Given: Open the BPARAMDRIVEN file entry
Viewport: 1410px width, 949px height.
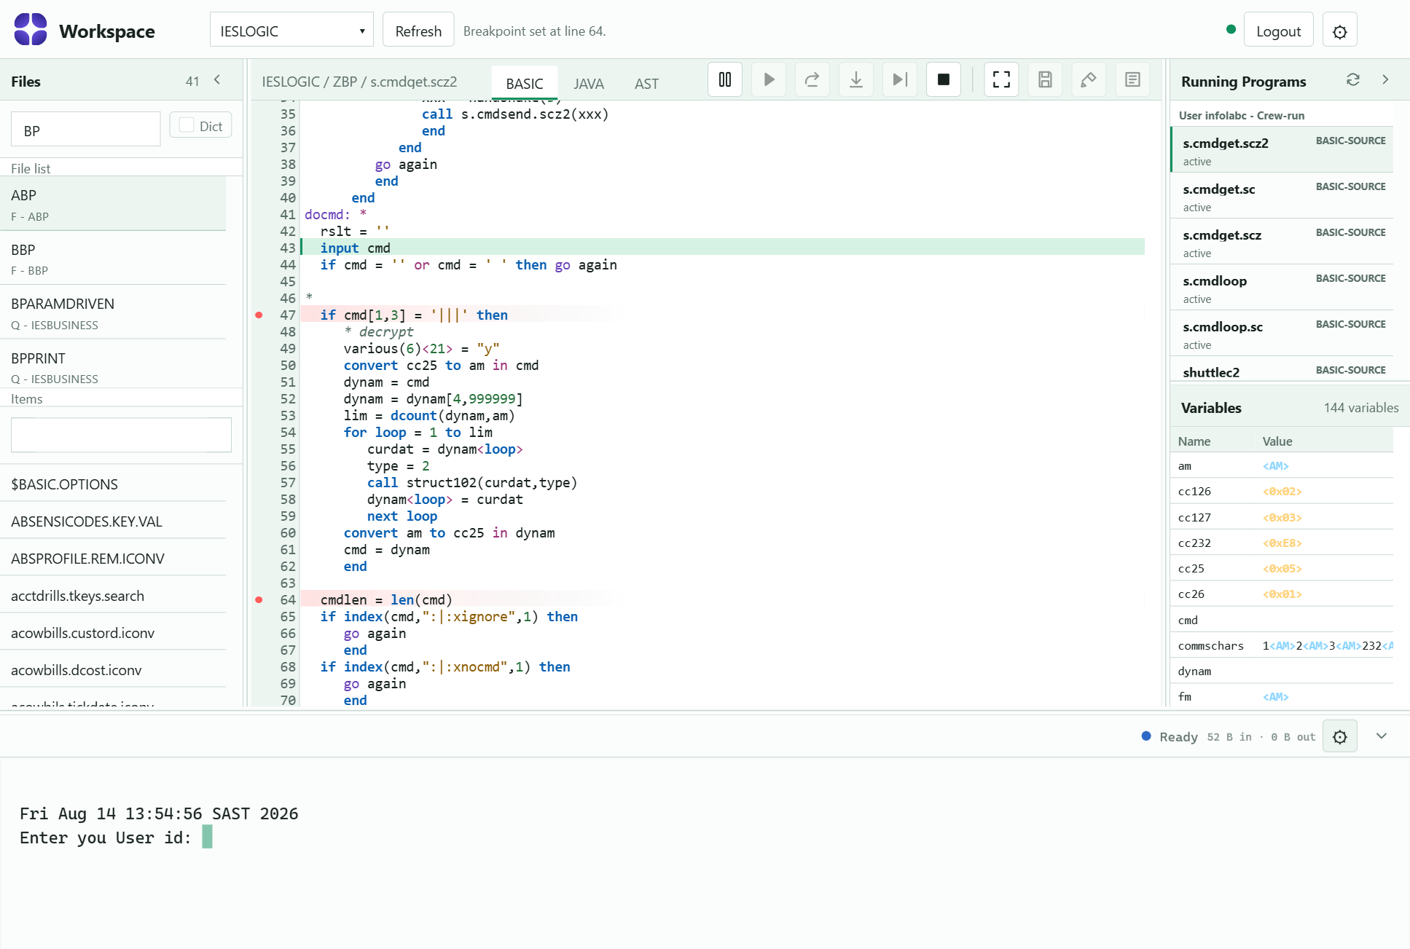Looking at the screenshot, I should tap(113, 312).
